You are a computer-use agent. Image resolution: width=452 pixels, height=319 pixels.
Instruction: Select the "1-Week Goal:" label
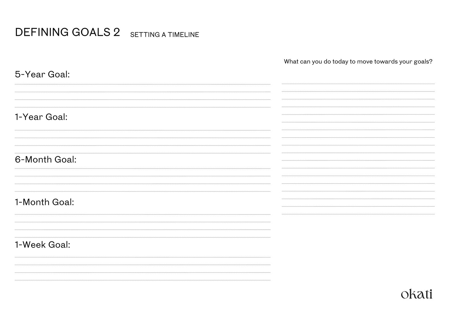[x=42, y=245]
